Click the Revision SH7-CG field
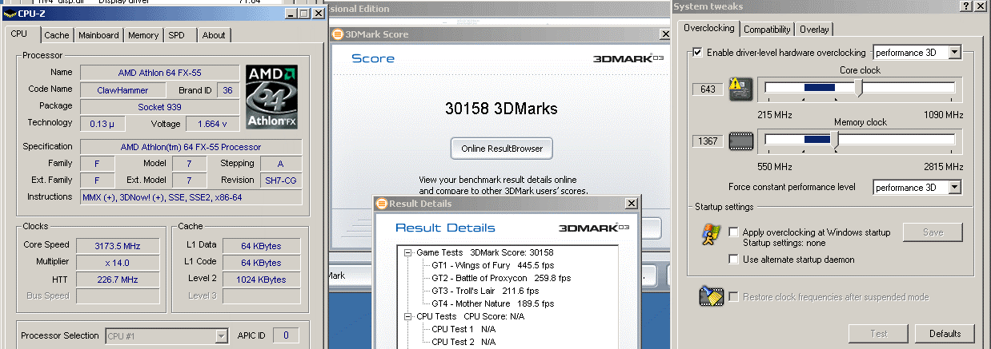The image size is (991, 349). [282, 180]
